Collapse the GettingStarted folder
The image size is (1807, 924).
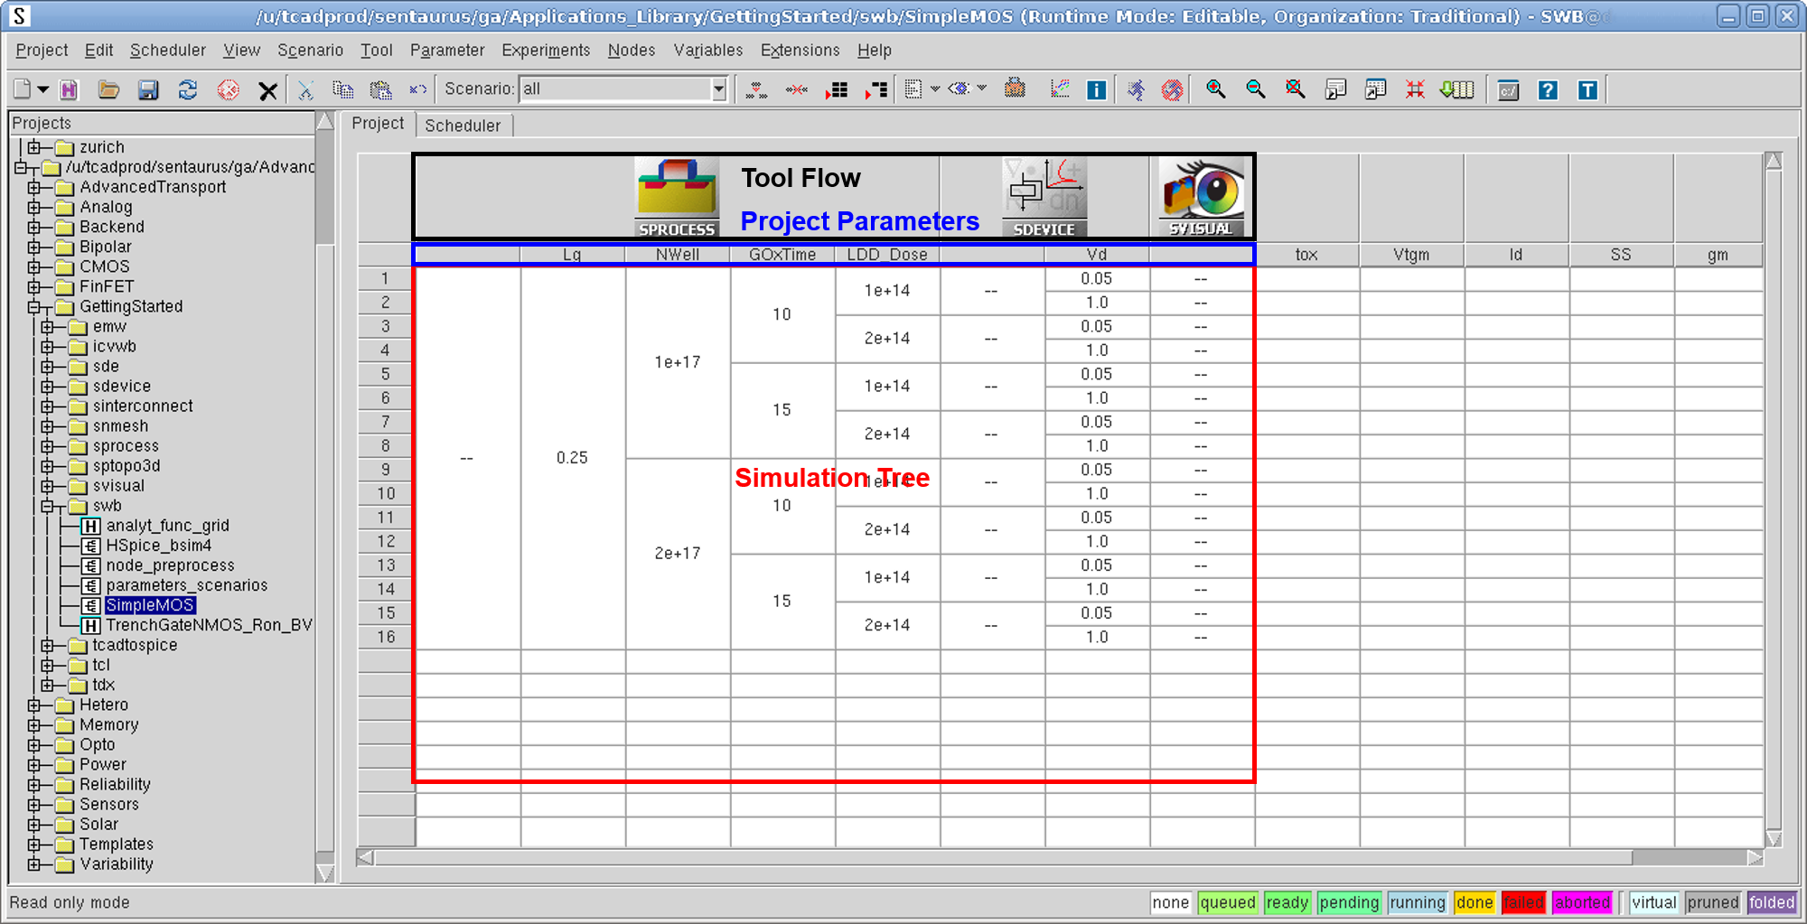point(34,307)
